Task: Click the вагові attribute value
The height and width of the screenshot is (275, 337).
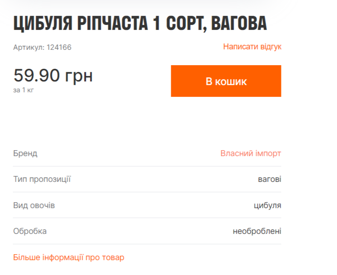Action: pos(269,179)
